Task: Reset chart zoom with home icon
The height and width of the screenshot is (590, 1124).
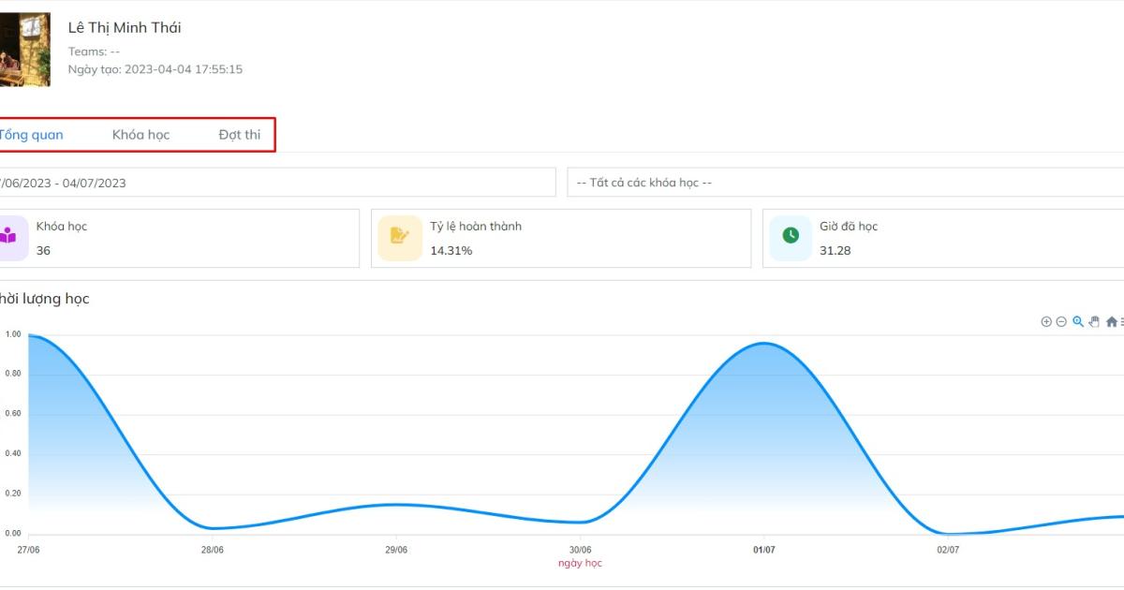Action: (1111, 322)
